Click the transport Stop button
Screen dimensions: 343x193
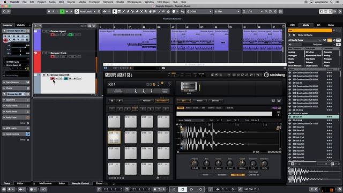pyautogui.click(x=183, y=189)
